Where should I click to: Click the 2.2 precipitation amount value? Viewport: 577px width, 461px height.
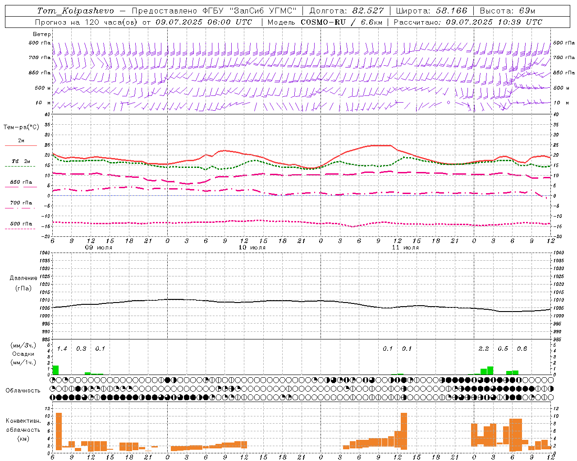484,349
